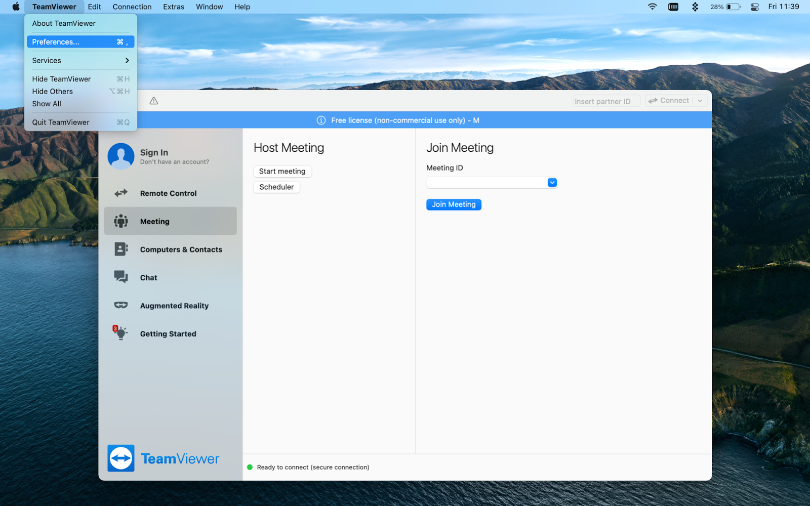Click the Meeting ID input field
Screen dimensions: 810x506
coord(487,183)
